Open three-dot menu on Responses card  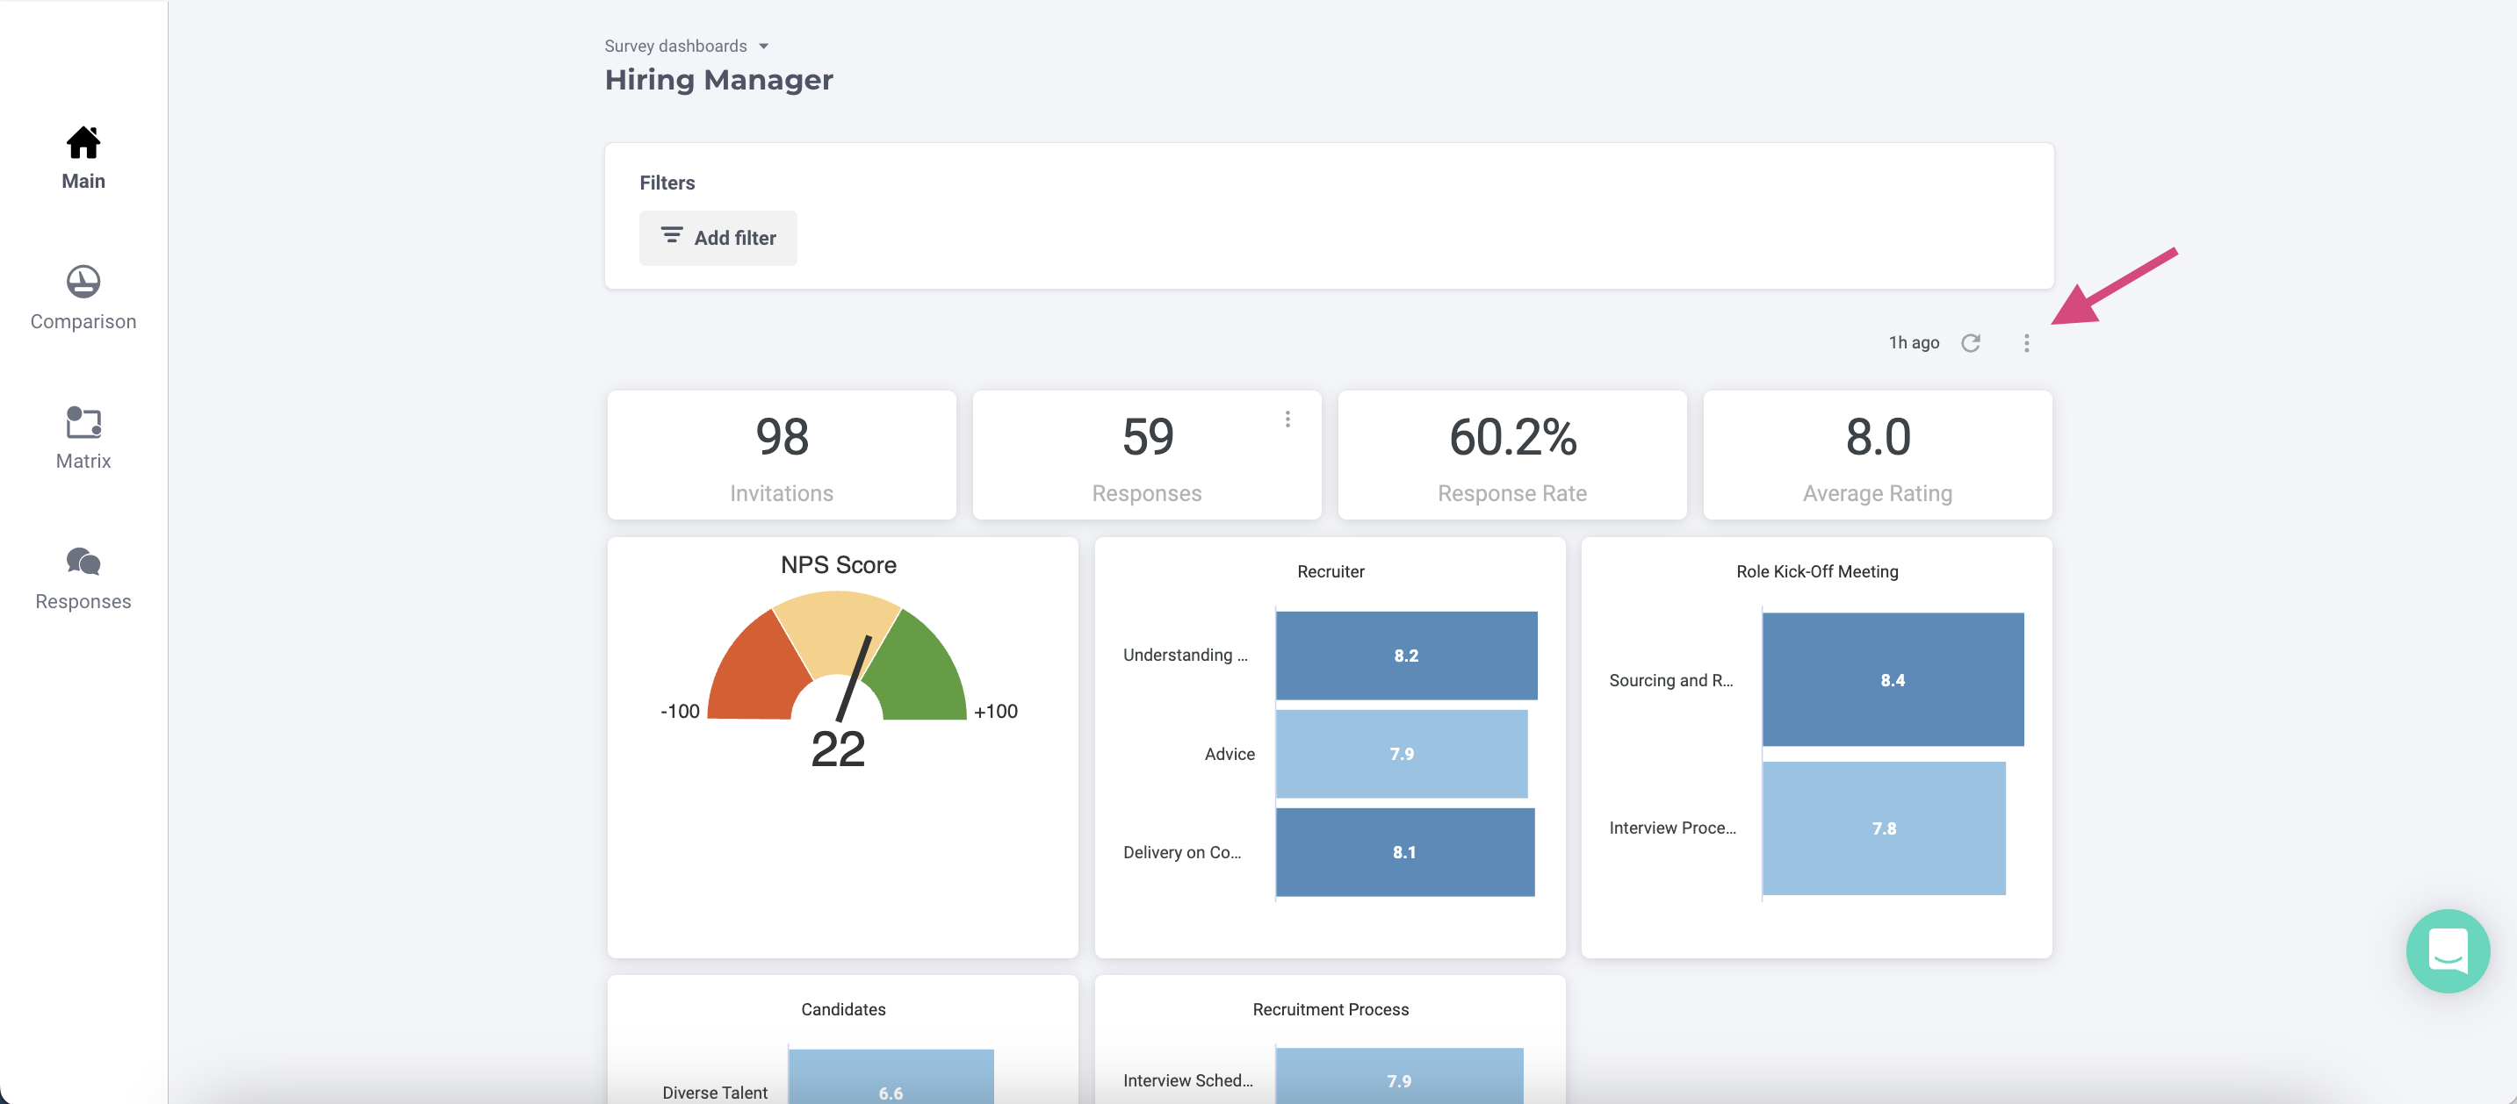1287,419
